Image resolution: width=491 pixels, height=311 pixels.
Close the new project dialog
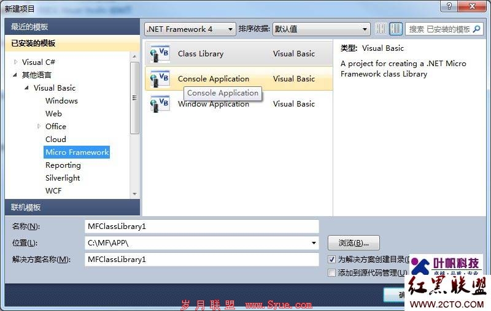[472, 6]
